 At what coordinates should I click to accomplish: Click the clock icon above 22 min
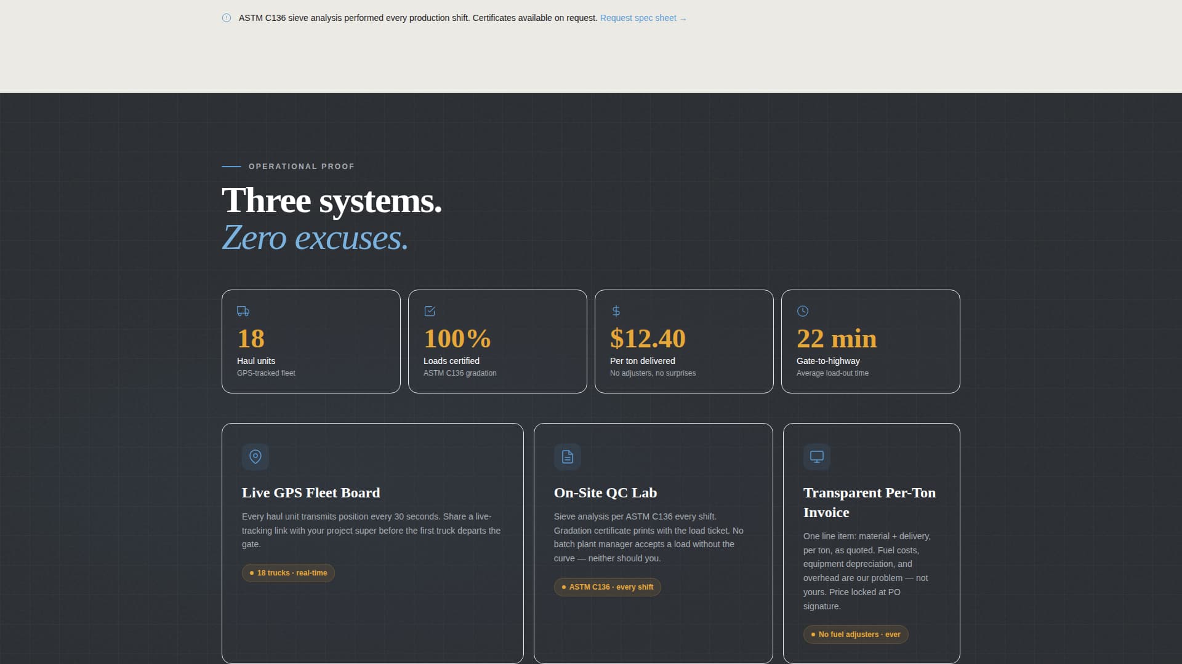tap(803, 311)
